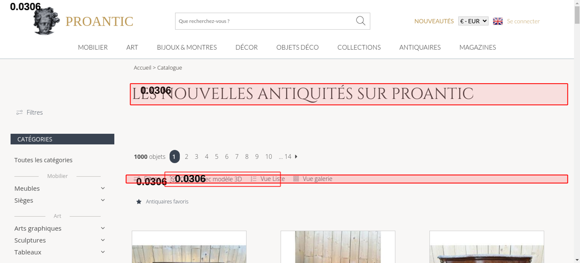The height and width of the screenshot is (263, 580).
Task: Open the ANTIQUAIRES menu
Action: pos(420,47)
